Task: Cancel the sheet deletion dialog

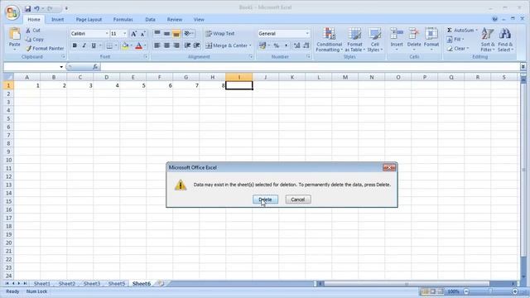Action: [298, 199]
